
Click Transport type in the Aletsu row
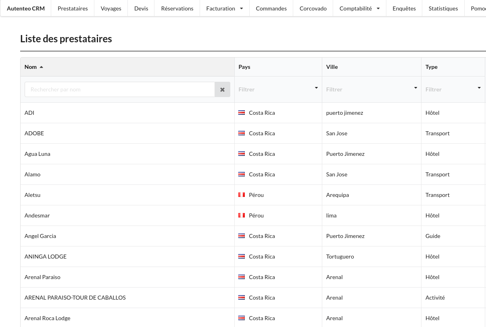438,195
